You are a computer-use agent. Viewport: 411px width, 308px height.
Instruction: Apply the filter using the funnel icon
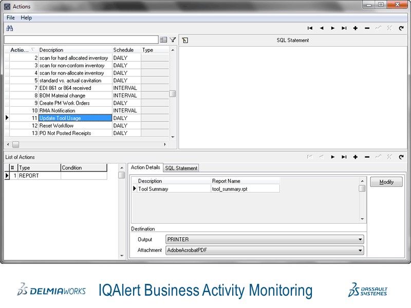[x=173, y=40]
